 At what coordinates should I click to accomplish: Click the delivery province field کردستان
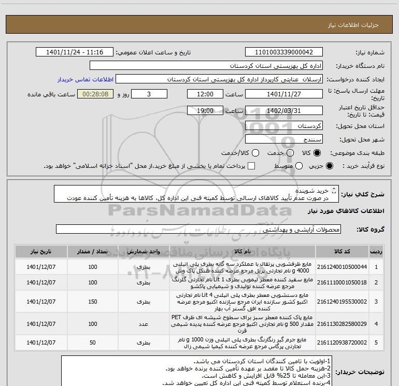point(284,126)
